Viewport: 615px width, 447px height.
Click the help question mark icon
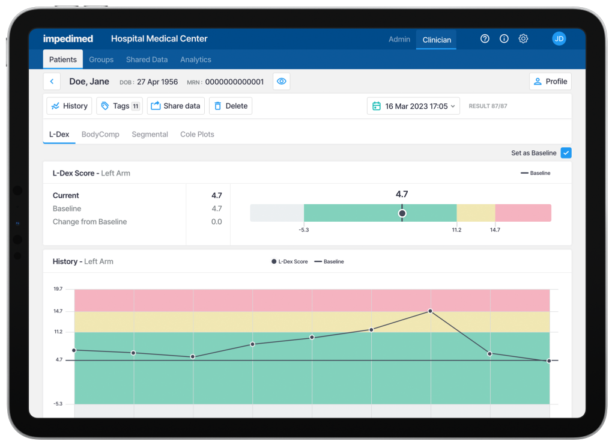[485, 38]
